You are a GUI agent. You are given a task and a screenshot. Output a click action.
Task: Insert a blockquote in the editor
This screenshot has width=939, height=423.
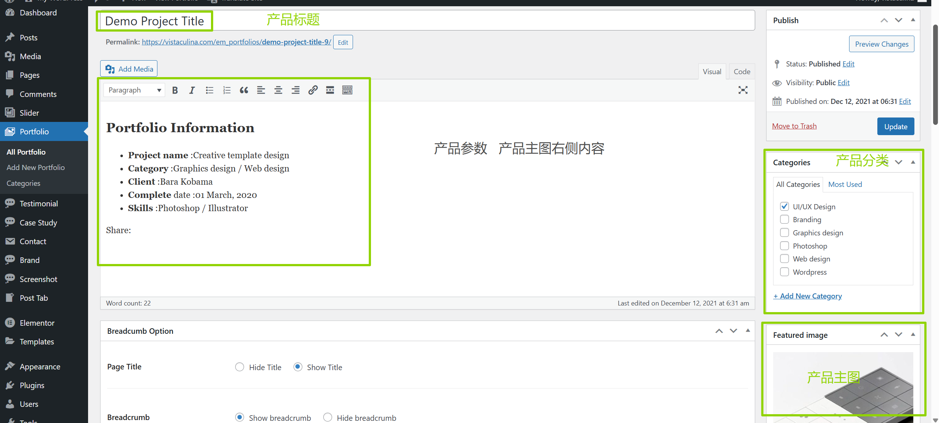(244, 90)
